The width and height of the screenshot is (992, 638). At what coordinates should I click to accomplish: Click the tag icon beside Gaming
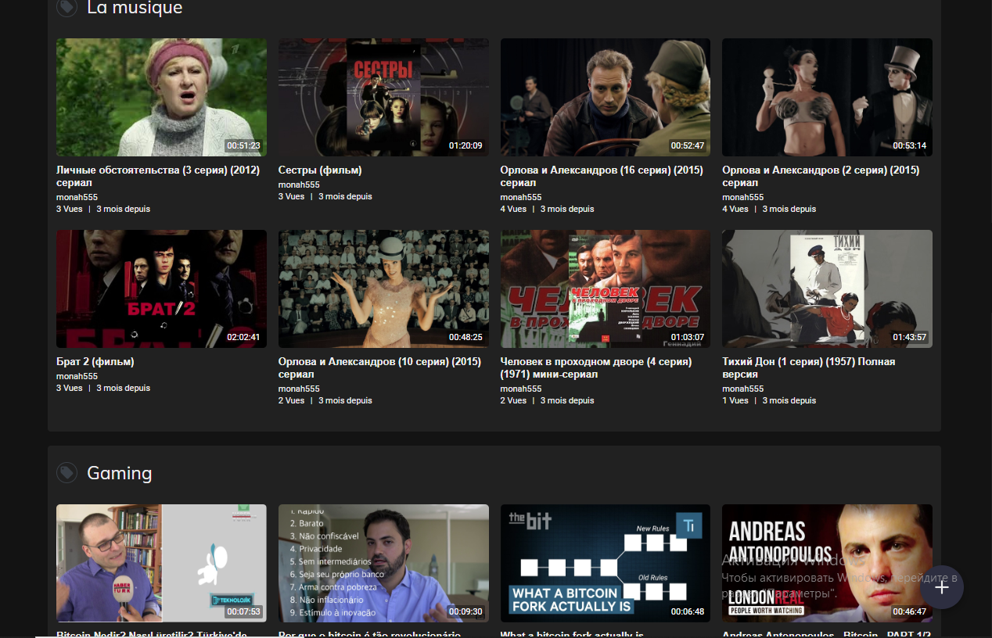(67, 472)
